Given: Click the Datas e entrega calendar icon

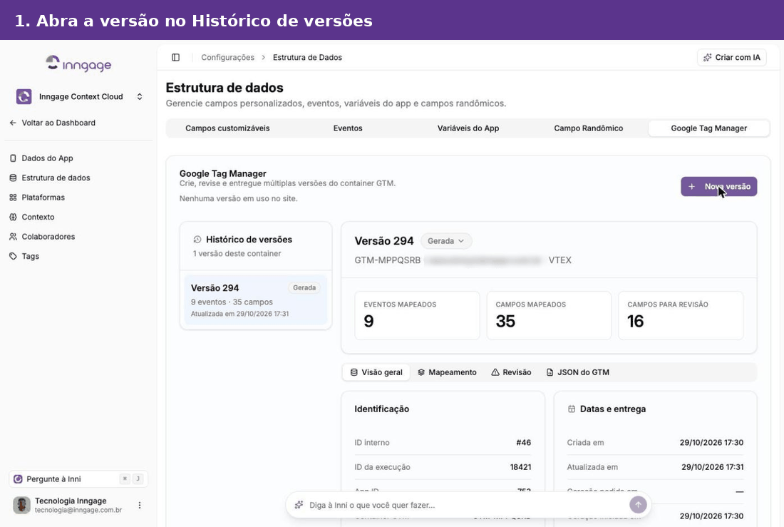Looking at the screenshot, I should [x=572, y=409].
